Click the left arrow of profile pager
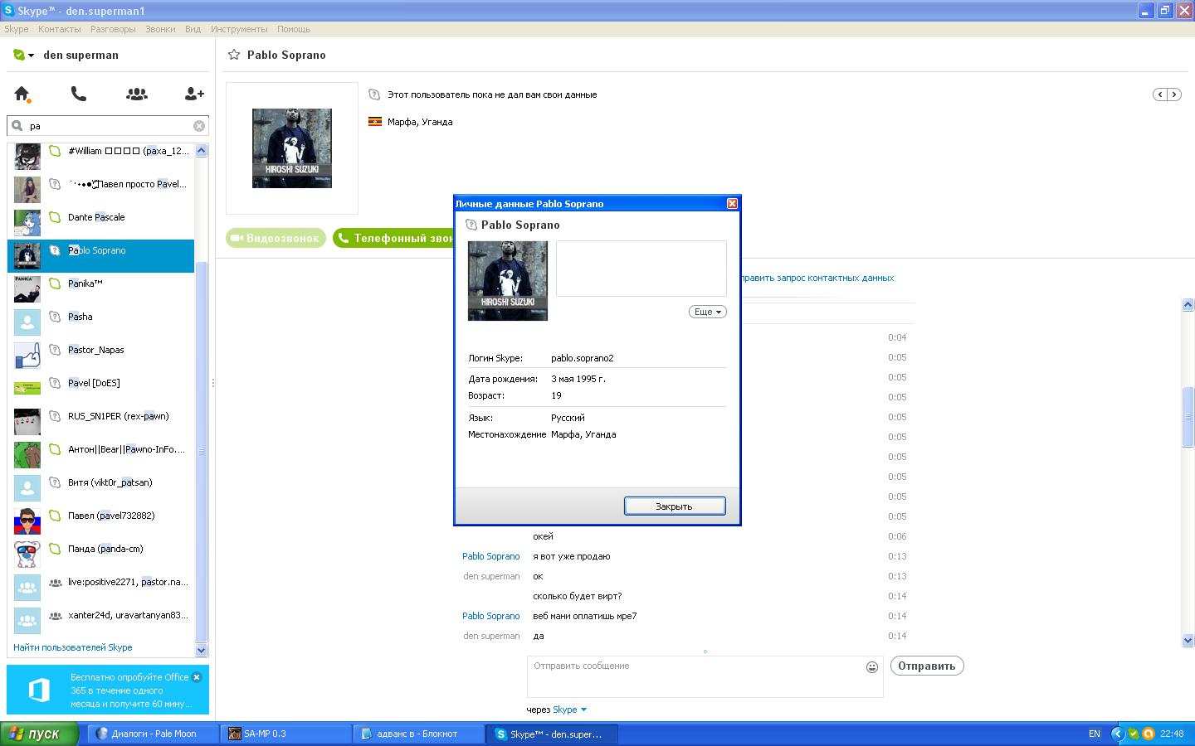 point(1160,94)
